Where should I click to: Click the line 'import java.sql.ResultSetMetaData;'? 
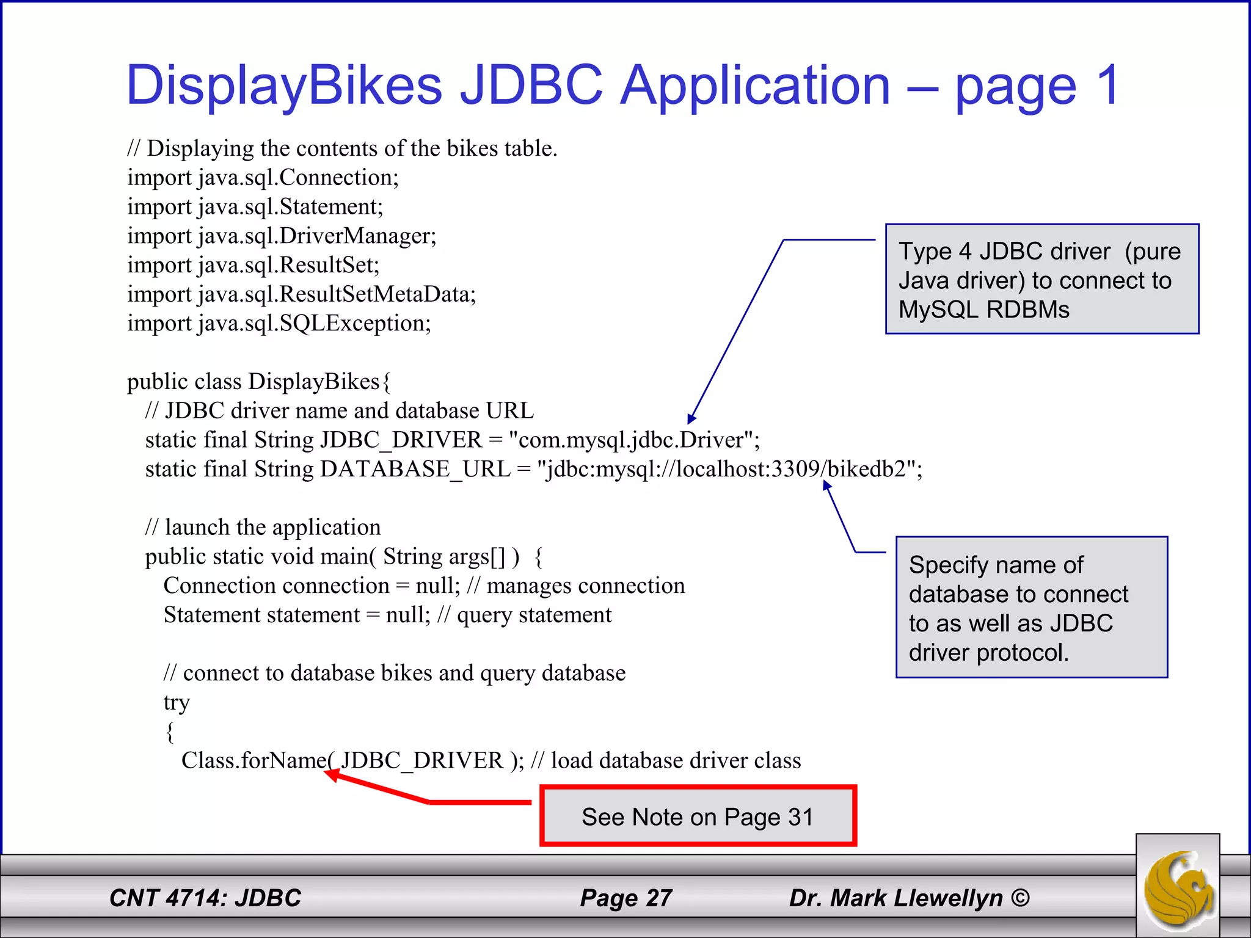click(302, 294)
